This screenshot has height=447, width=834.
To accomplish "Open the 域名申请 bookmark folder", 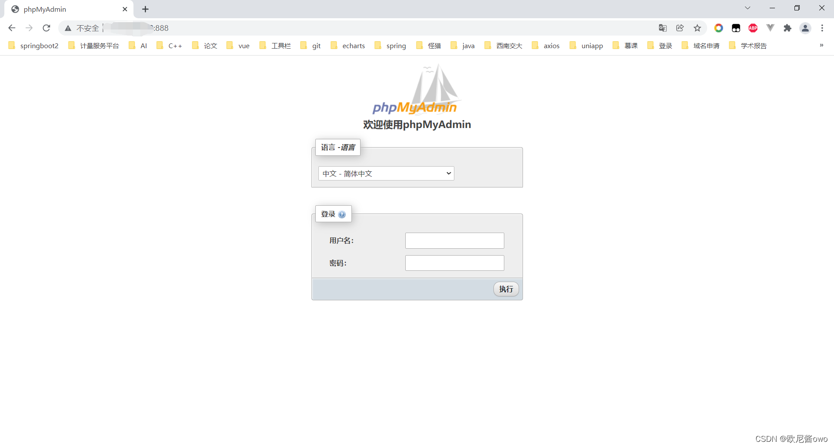I will click(x=701, y=46).
